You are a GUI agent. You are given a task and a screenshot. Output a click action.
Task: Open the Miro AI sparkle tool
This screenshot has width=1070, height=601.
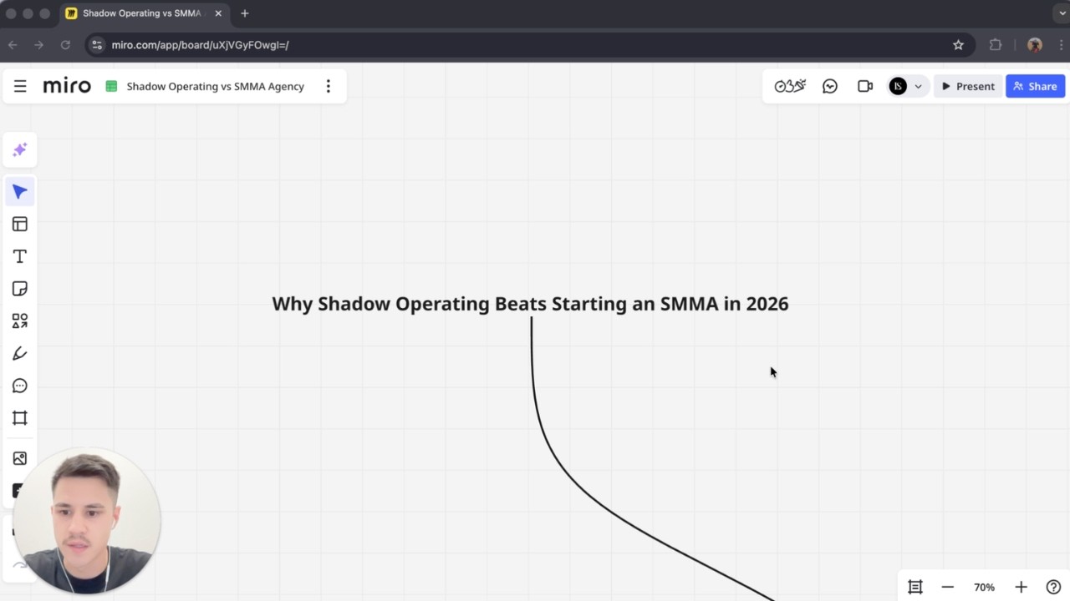[x=20, y=150]
